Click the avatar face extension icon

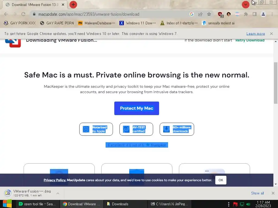tap(229, 14)
